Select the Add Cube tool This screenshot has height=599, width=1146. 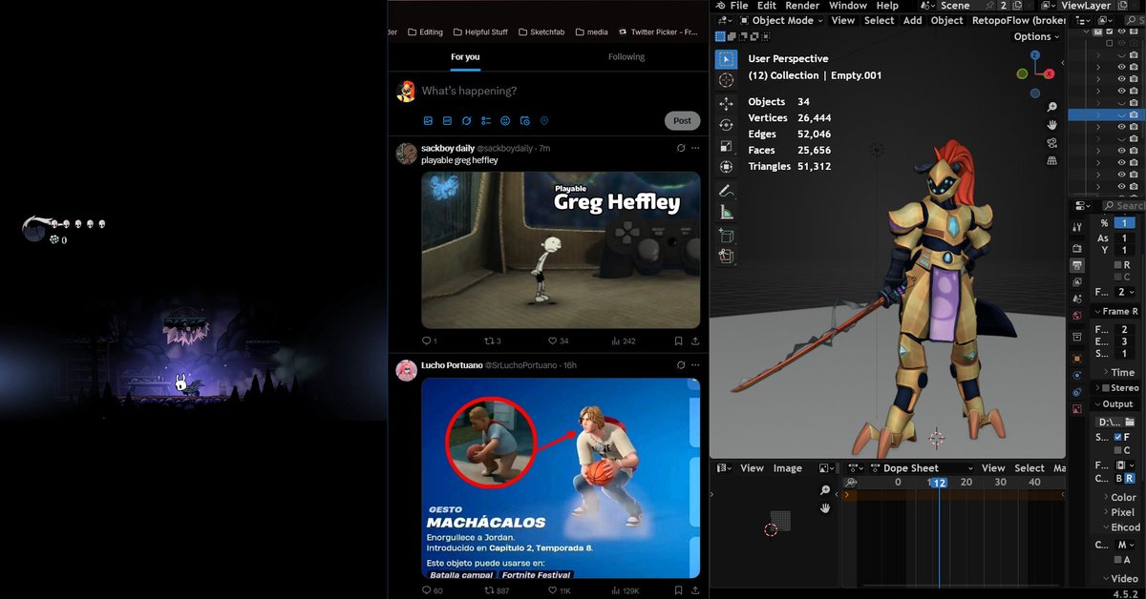[726, 235]
